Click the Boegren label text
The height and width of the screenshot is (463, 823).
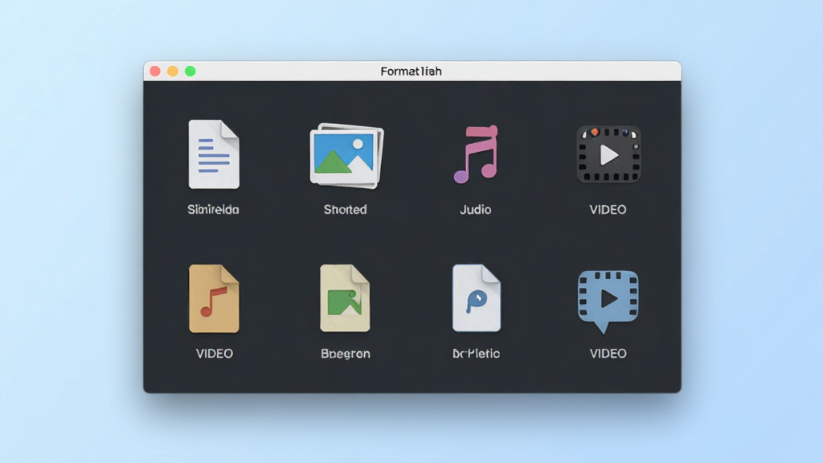click(x=346, y=354)
